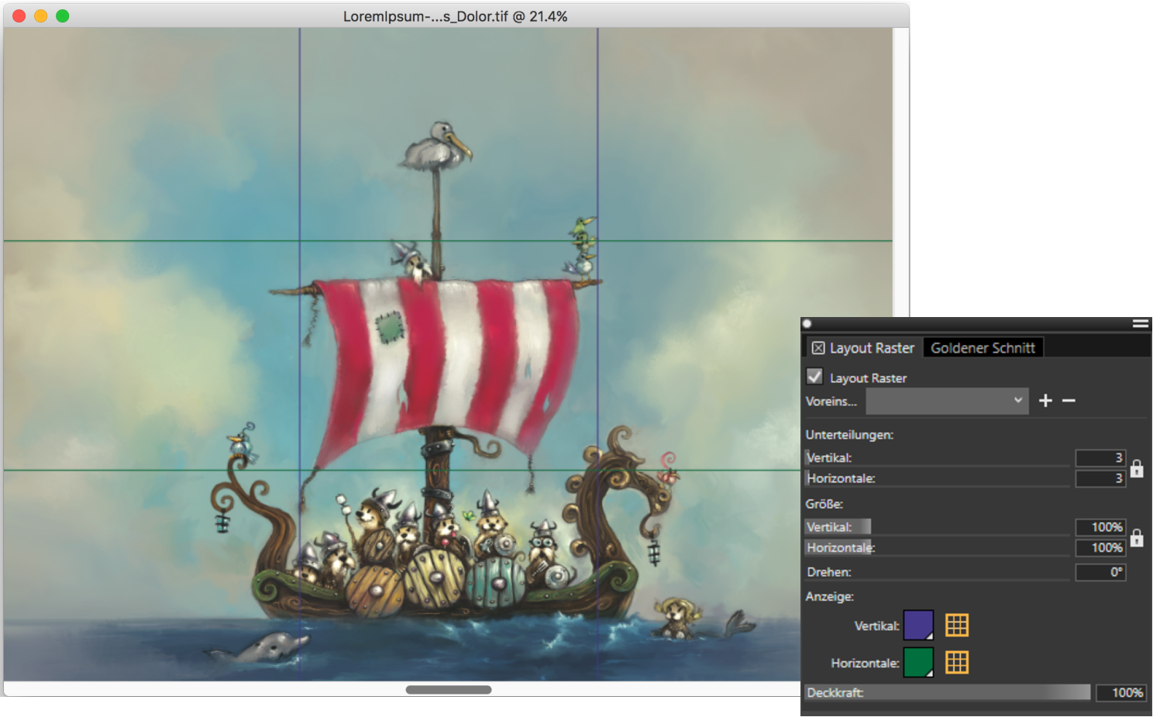Delete the preset with minus icon
The image size is (1160, 724).
point(1069,401)
